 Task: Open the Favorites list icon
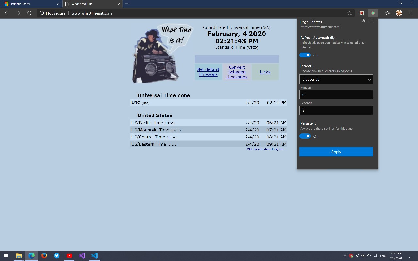click(387, 13)
